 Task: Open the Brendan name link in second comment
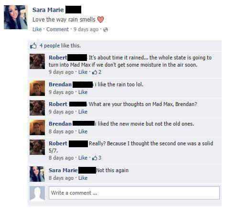(x=60, y=84)
